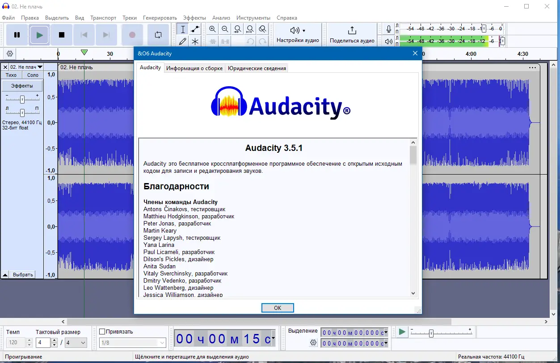The width and height of the screenshot is (560, 363).
Task: Open timeline options gear icon
Action: coord(9,54)
